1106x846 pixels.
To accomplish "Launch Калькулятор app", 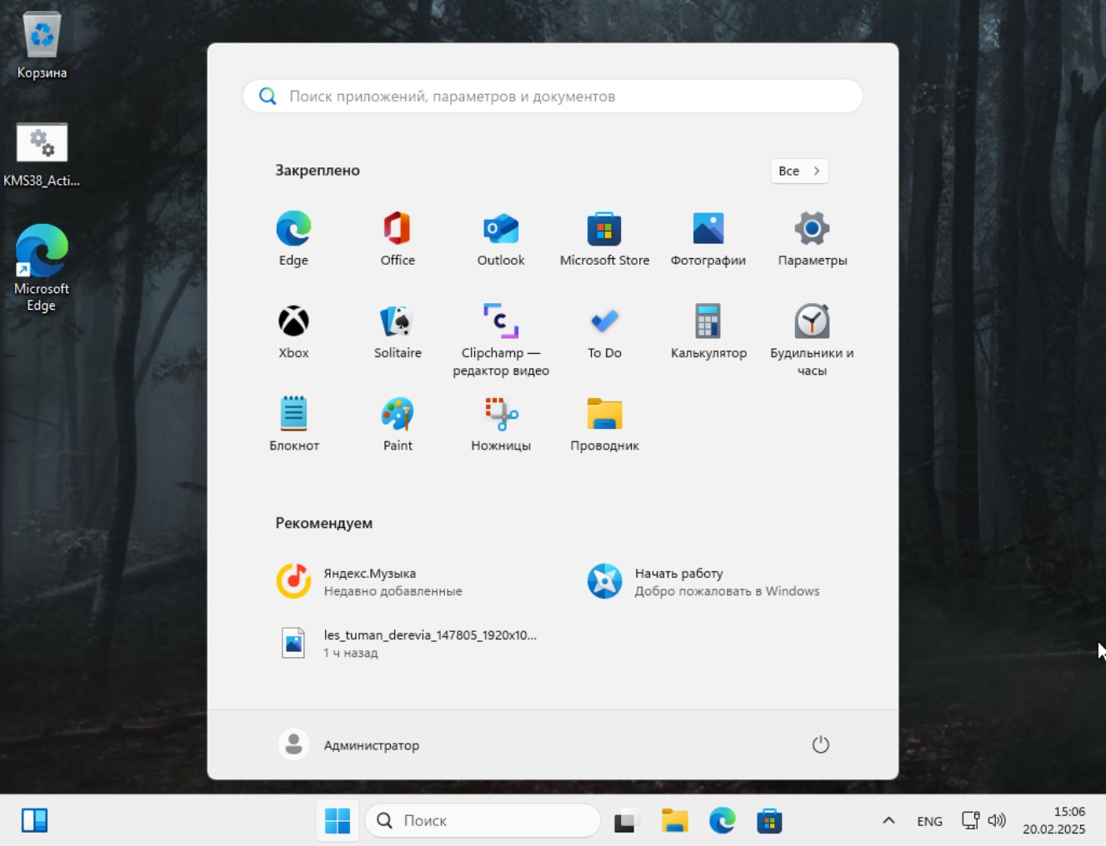I will (x=708, y=331).
